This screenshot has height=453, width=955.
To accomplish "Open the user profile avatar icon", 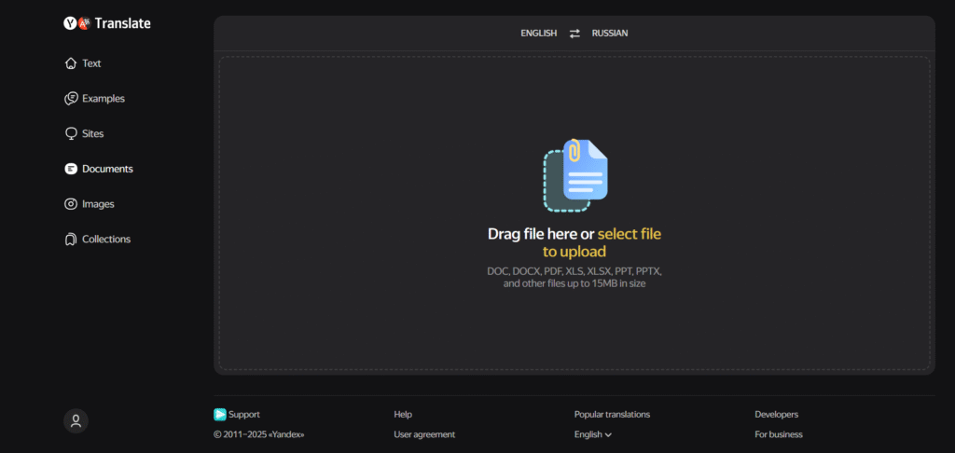I will [76, 421].
